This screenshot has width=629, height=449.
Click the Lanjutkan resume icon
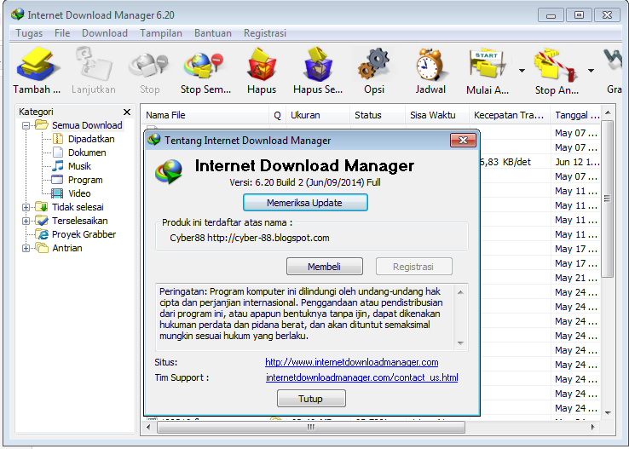coord(94,64)
